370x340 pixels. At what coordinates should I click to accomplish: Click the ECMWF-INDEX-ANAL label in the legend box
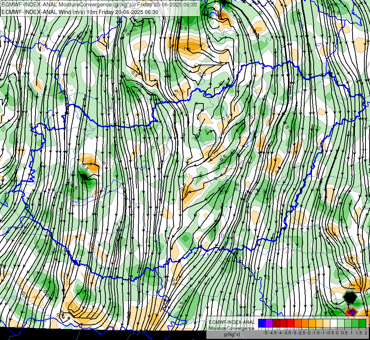coord(232,322)
